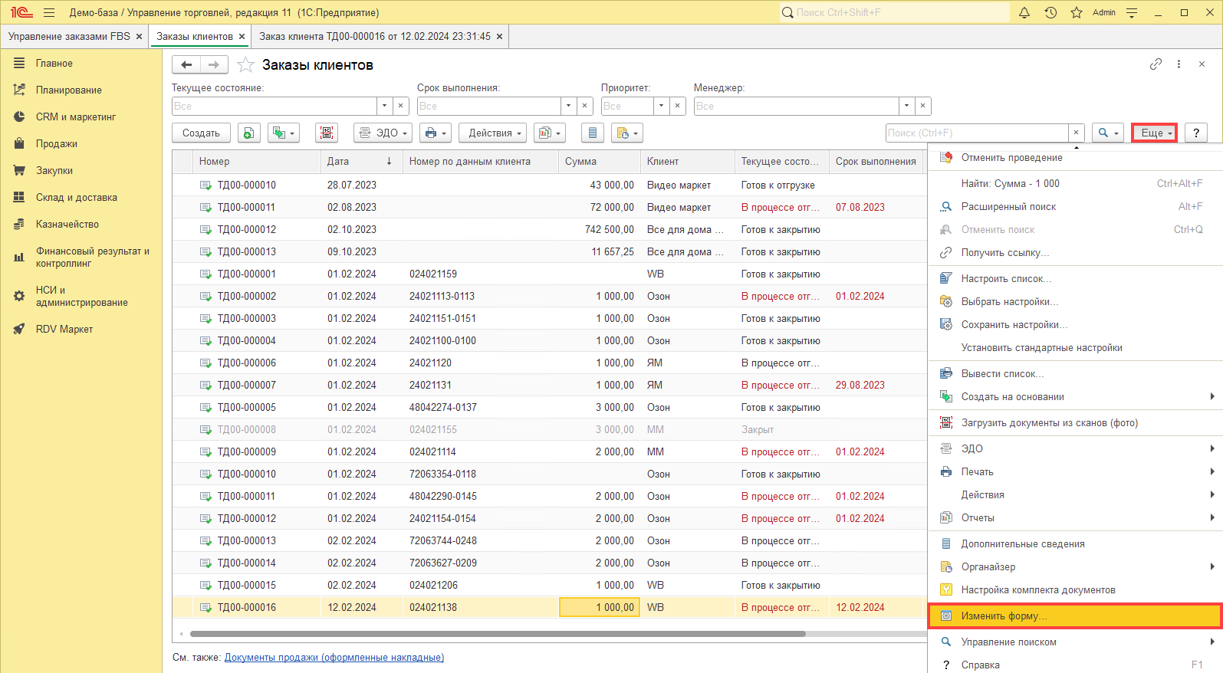The image size is (1223, 673).
Task: Open the history clock icon
Action: coord(1050,12)
